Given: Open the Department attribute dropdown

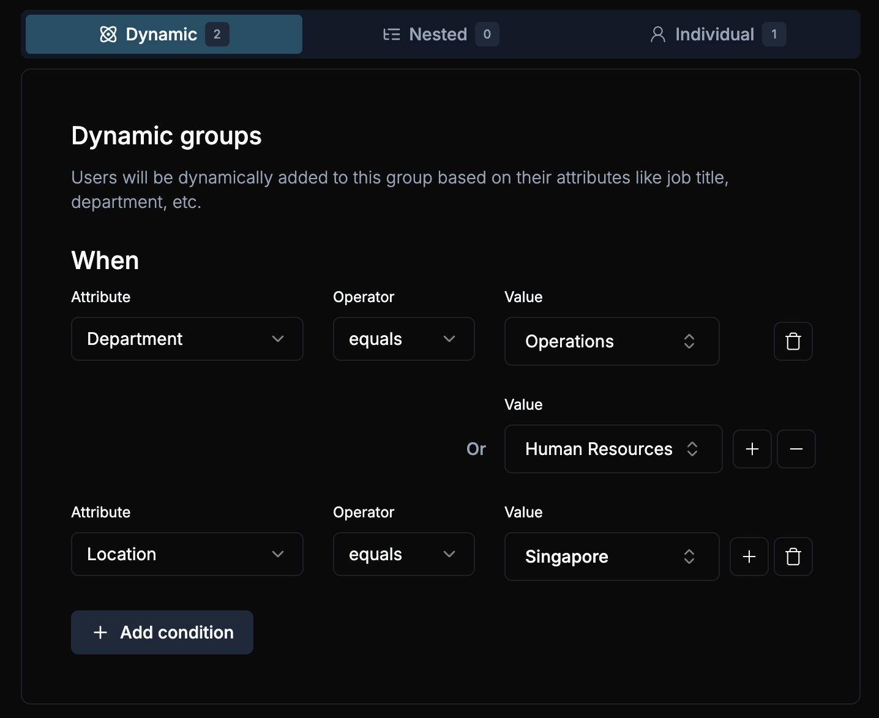Looking at the screenshot, I should click(279, 339).
